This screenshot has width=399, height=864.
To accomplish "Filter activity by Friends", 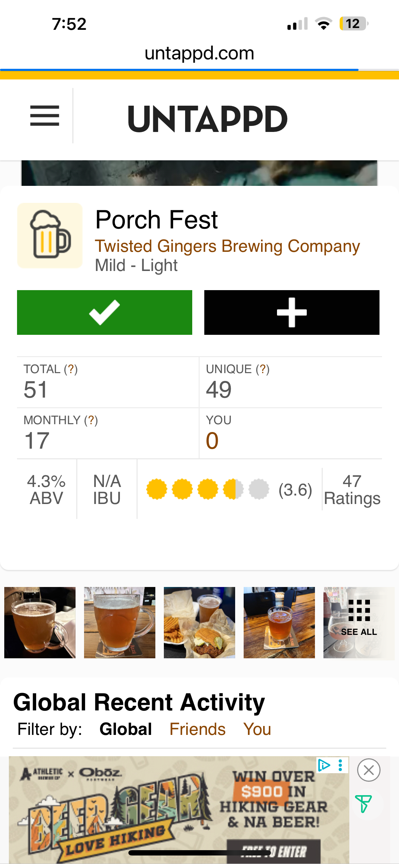I will [x=198, y=730].
